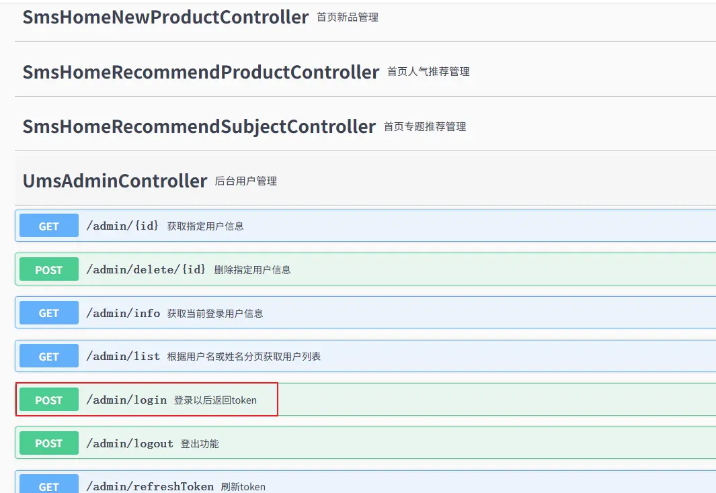Click the POST badge for /admin/logout
This screenshot has width=716, height=493.
coord(49,443)
